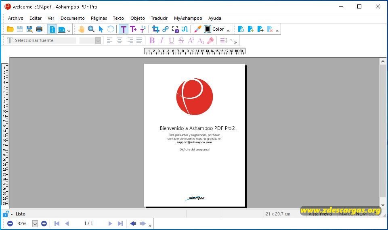388x230 pixels.
Task: Open the Páginas menu
Action: point(99,18)
